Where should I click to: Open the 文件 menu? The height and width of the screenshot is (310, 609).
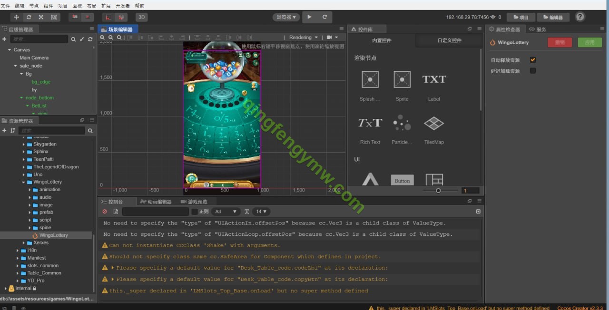(x=5, y=6)
